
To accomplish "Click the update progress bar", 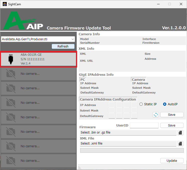I will [132, 150].
